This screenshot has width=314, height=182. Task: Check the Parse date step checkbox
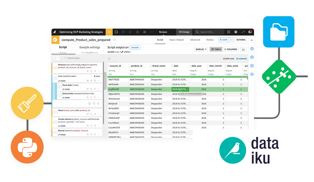60,87
